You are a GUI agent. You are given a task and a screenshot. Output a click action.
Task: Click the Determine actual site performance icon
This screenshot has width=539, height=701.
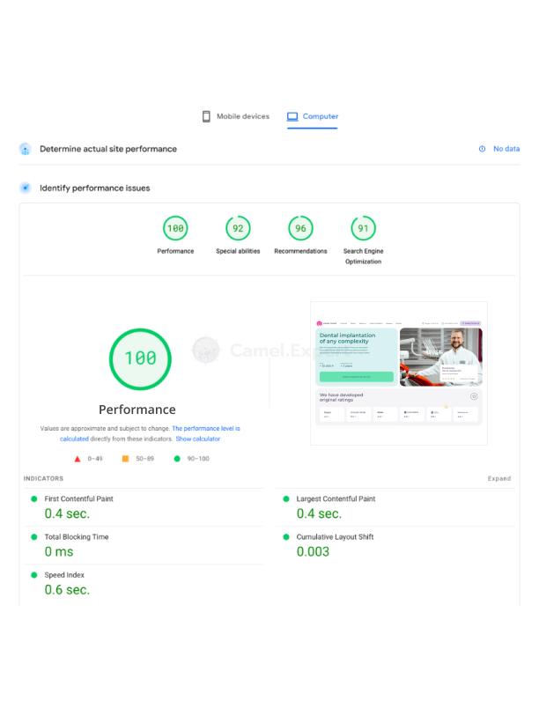[26, 149]
